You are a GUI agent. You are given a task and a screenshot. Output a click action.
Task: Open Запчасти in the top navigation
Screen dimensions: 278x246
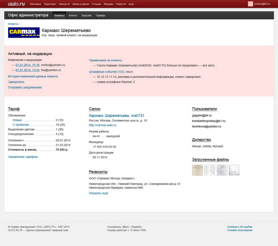coord(64,4)
